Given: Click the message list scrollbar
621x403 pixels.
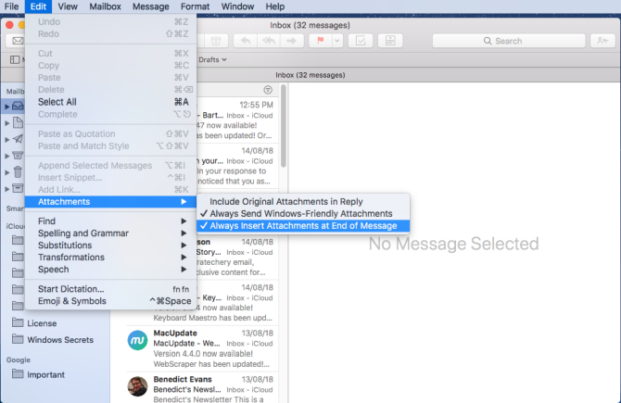Looking at the screenshot, I should tap(284, 126).
